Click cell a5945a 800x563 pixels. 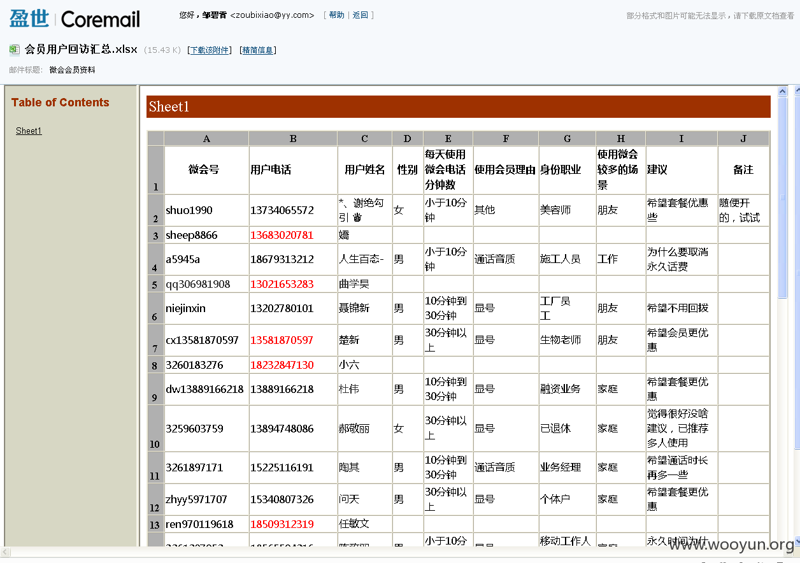coord(206,259)
